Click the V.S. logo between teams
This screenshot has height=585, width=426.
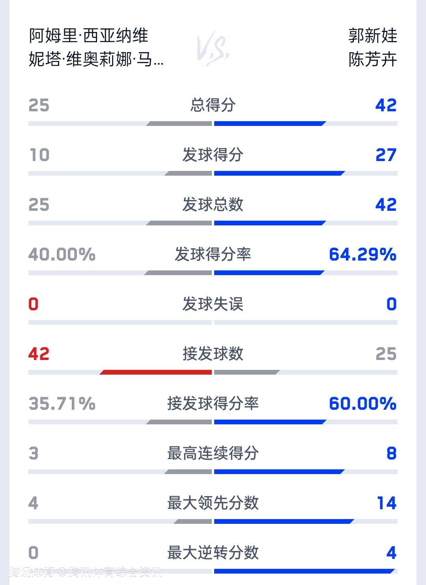(213, 48)
